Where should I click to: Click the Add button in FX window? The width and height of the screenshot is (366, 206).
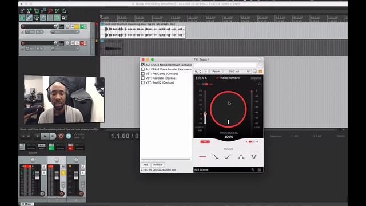(x=145, y=165)
